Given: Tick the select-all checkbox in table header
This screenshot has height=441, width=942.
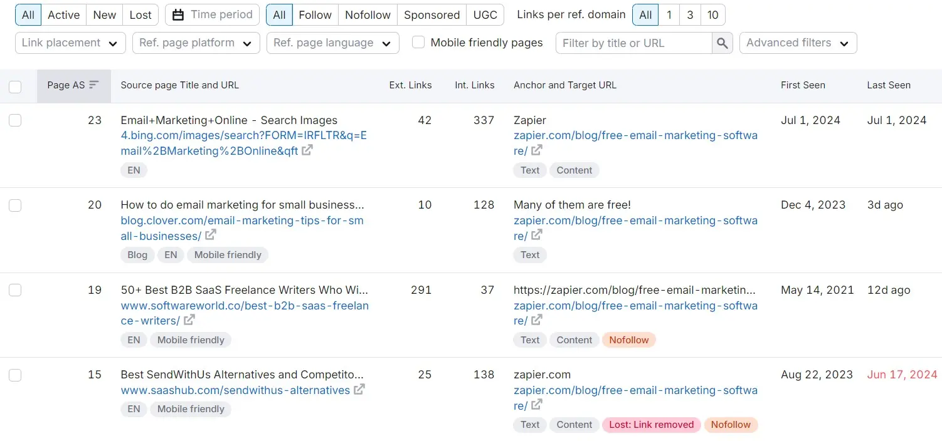Looking at the screenshot, I should pos(15,86).
